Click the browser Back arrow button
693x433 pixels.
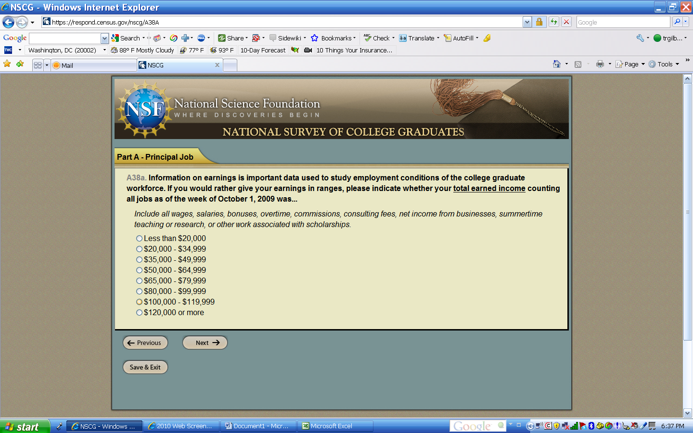(x=8, y=22)
